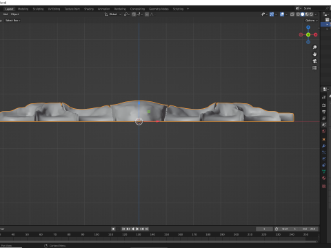Open the gizmo options dropdown arrow
Viewport: 331px width, 248px height.
pyautogui.click(x=276, y=14)
